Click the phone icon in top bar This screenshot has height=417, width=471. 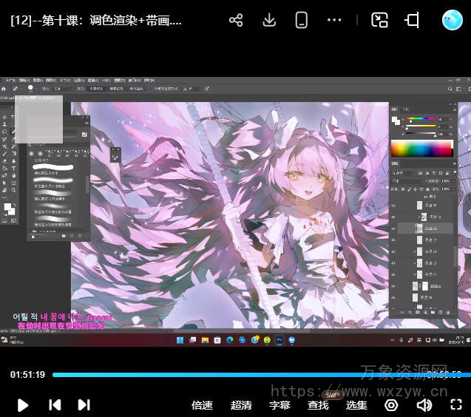coord(302,21)
